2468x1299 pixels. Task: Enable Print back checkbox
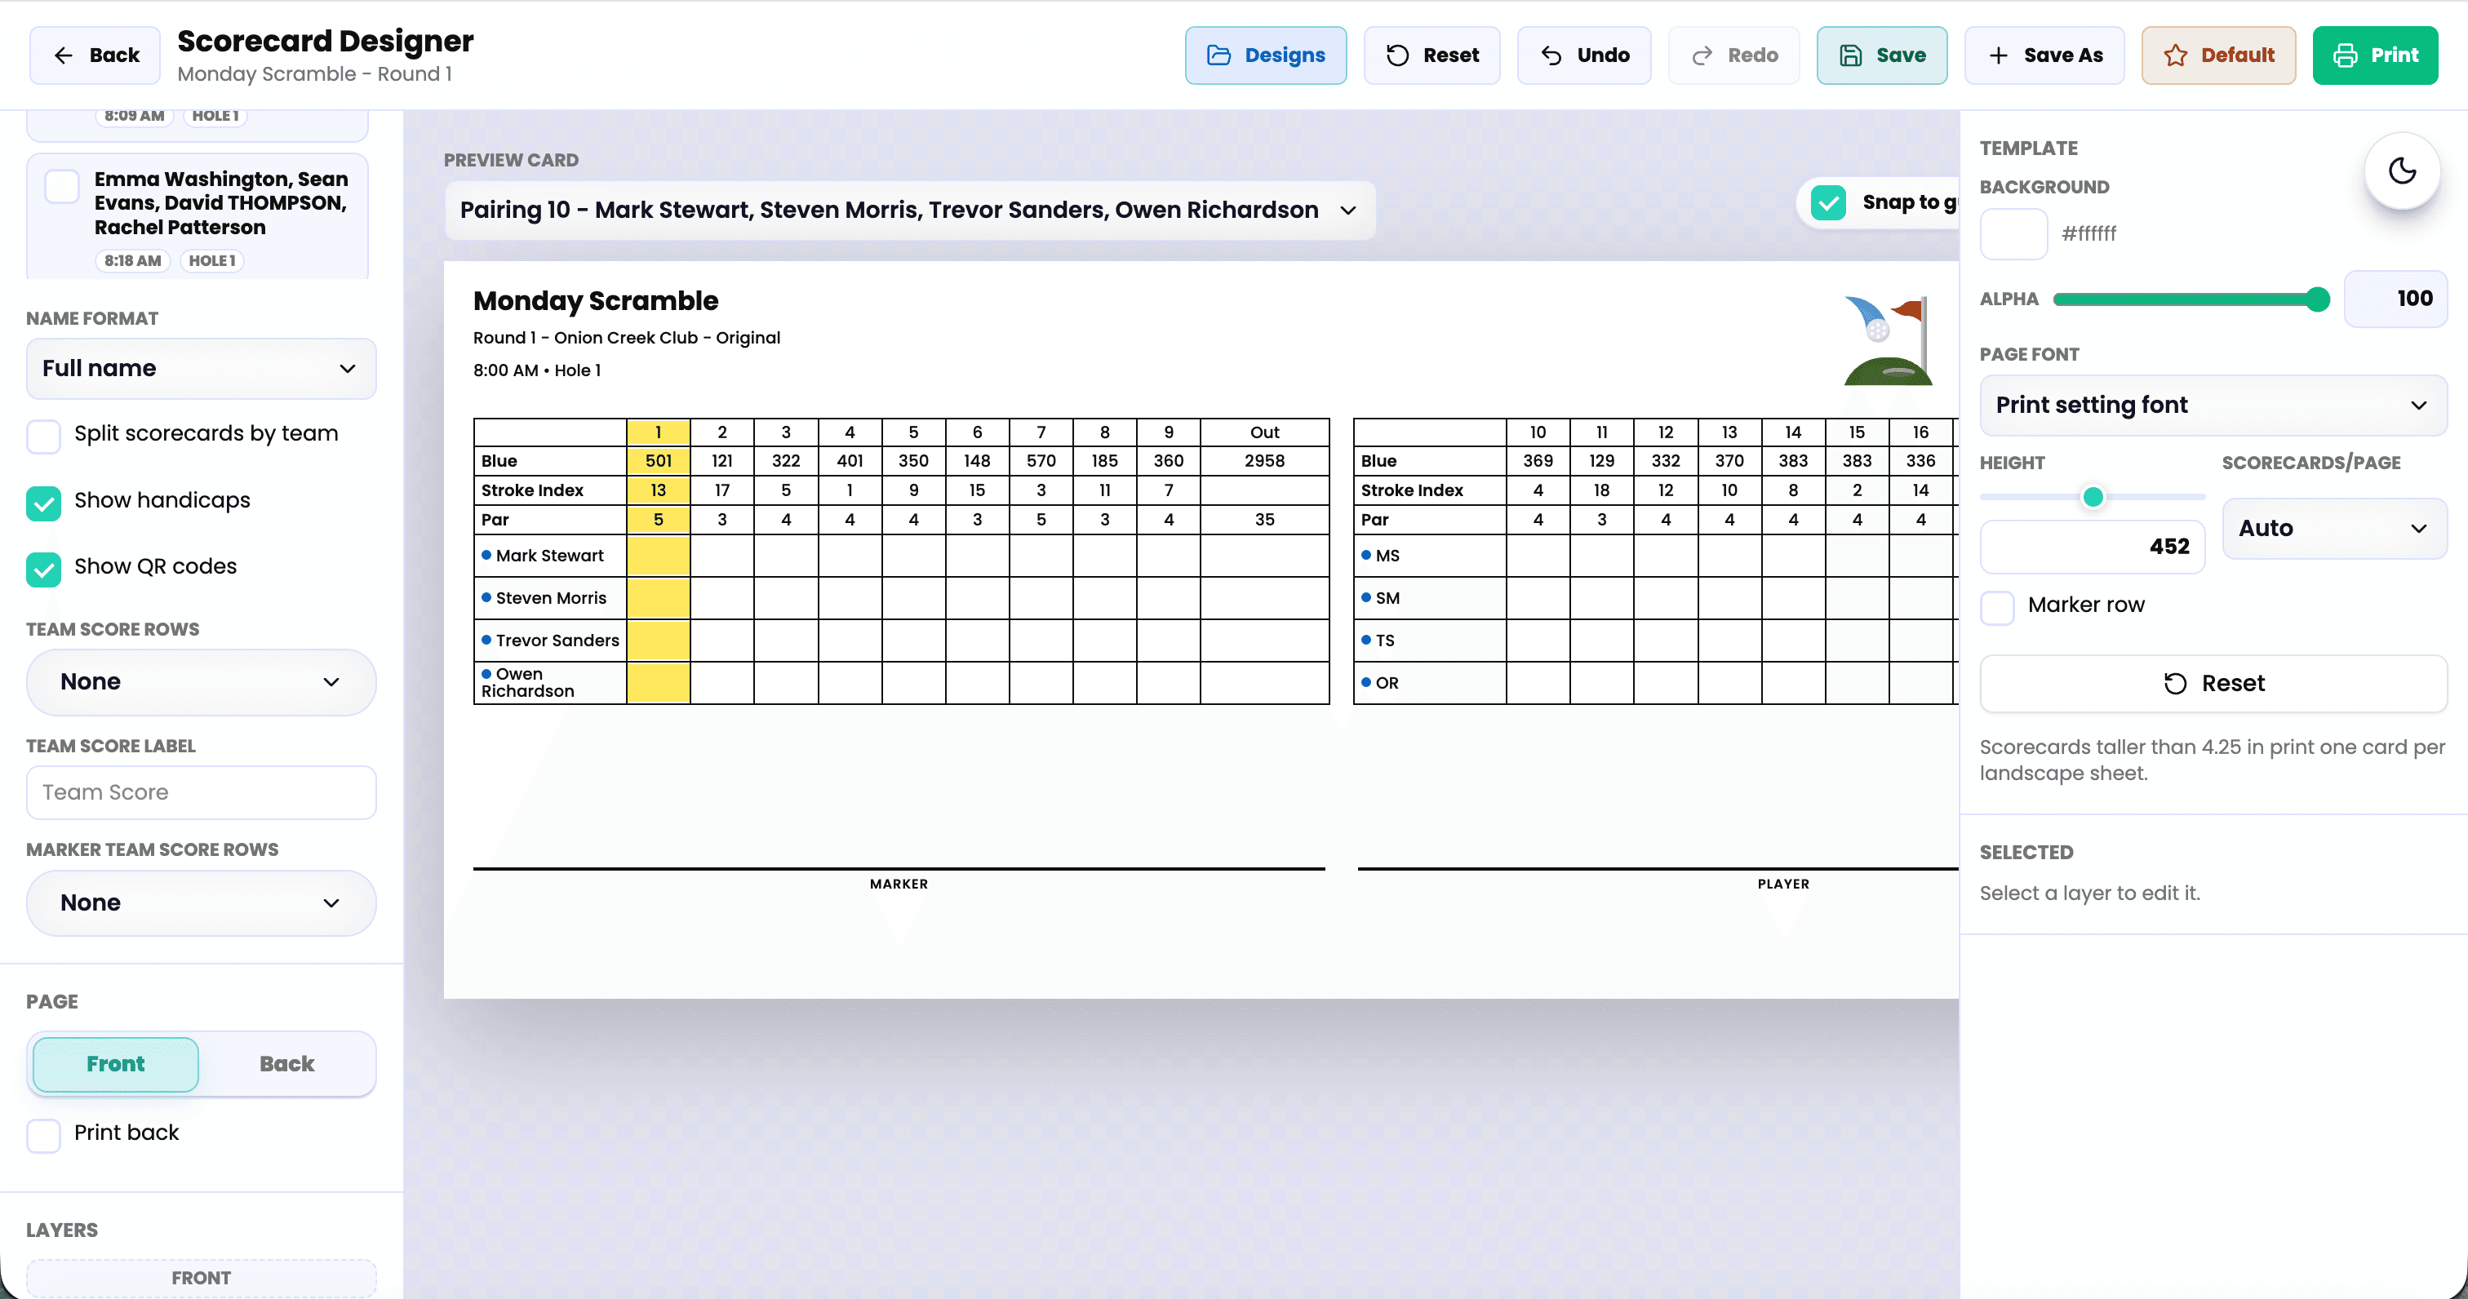pos(43,1135)
